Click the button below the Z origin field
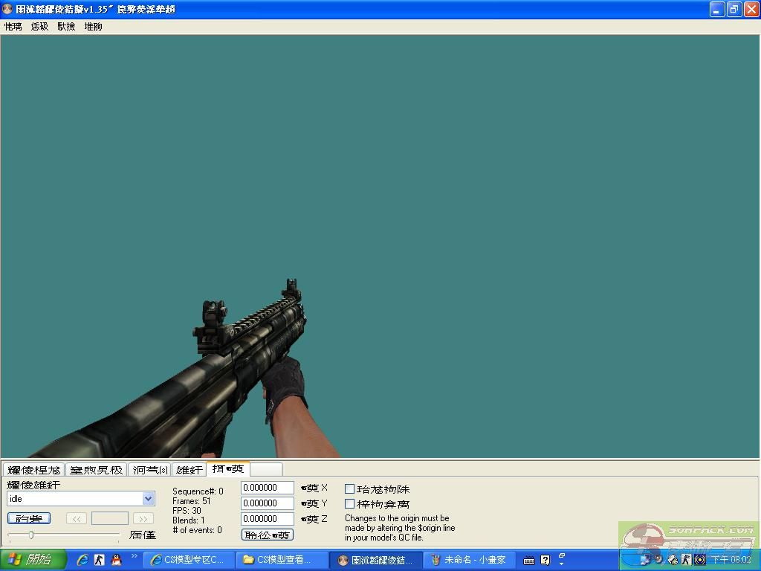Image resolution: width=761 pixels, height=571 pixels. (x=268, y=535)
